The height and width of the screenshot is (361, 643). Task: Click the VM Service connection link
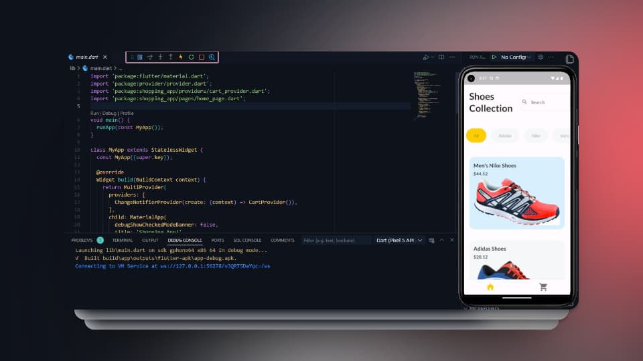(x=215, y=266)
